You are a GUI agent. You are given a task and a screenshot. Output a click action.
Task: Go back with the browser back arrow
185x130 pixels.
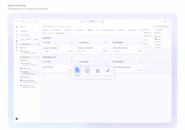point(28,21)
